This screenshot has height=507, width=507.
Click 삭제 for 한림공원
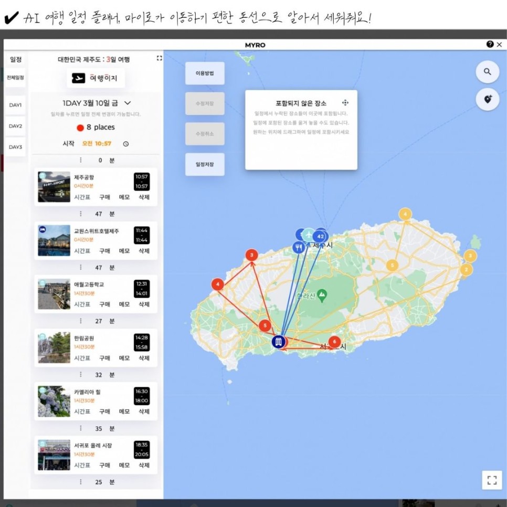tap(144, 358)
